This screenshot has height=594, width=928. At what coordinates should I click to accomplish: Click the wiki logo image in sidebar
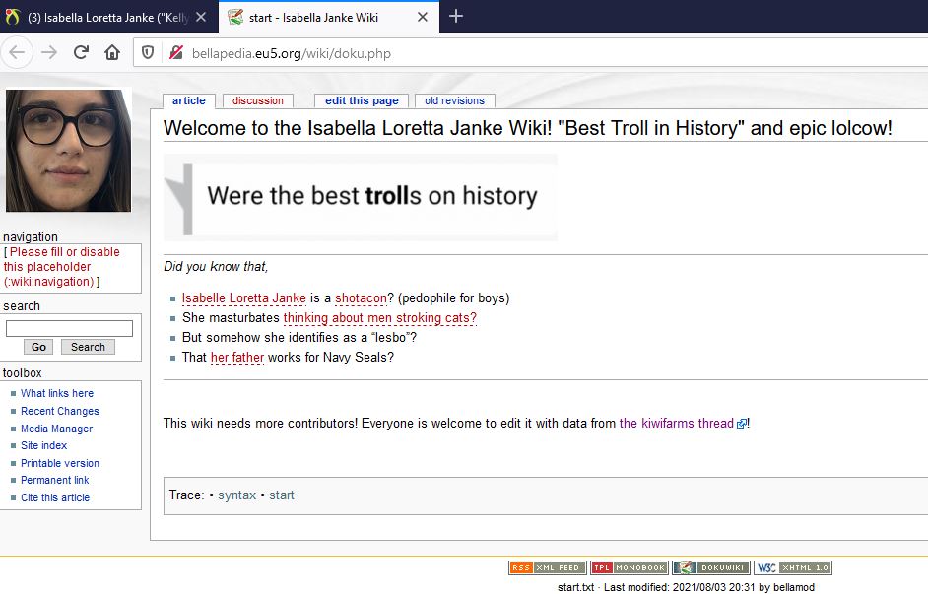[x=69, y=151]
